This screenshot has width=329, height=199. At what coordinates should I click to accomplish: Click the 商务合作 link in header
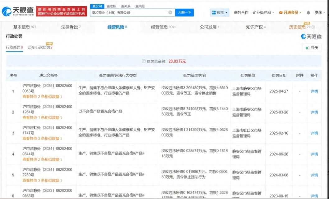[241, 13]
